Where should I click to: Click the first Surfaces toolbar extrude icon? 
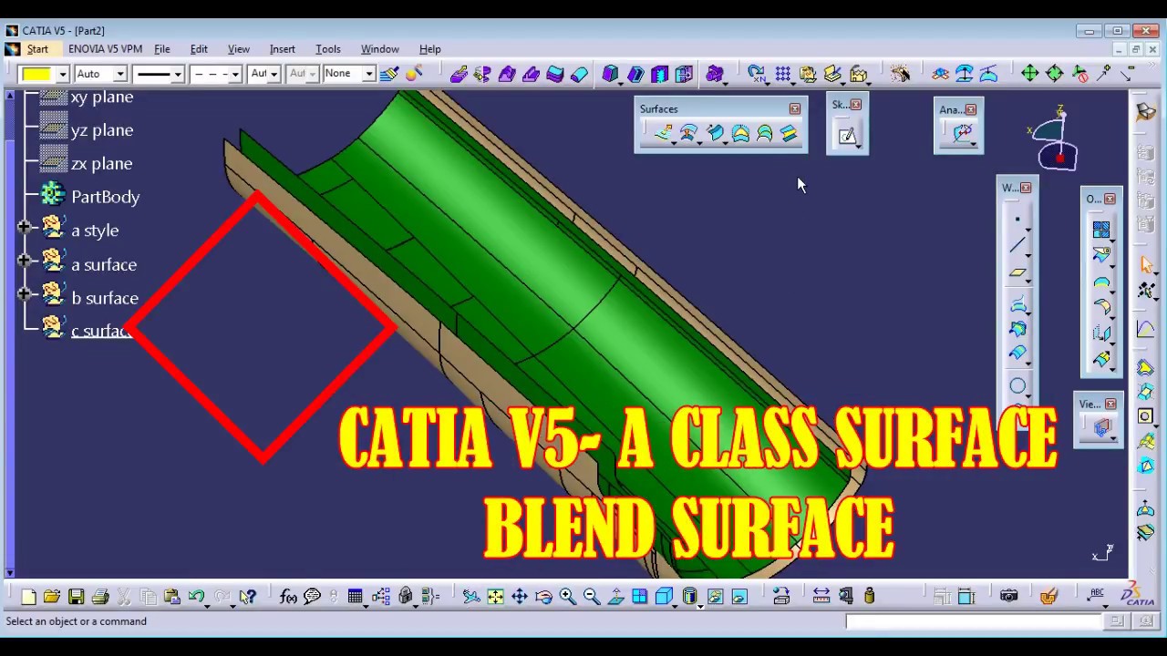pos(663,135)
